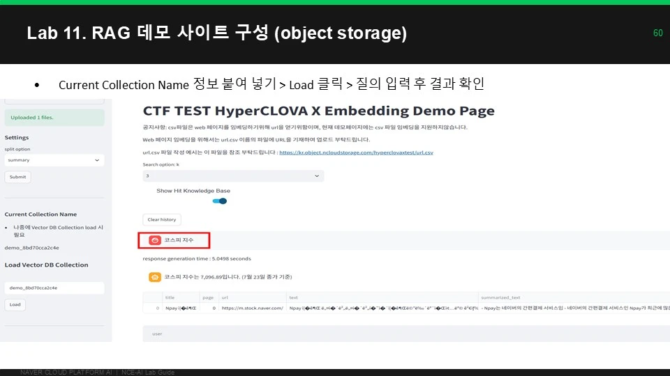Click the summarized_text cell starting with Npay는
670x376 pixels.
(x=574, y=308)
